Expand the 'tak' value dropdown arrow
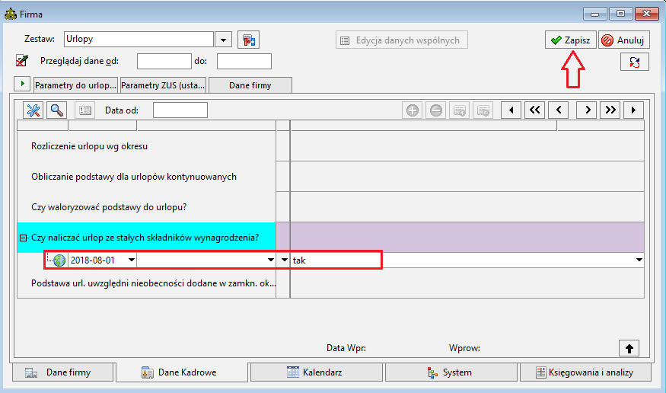Viewport: 666px width, 393px height. tap(639, 260)
